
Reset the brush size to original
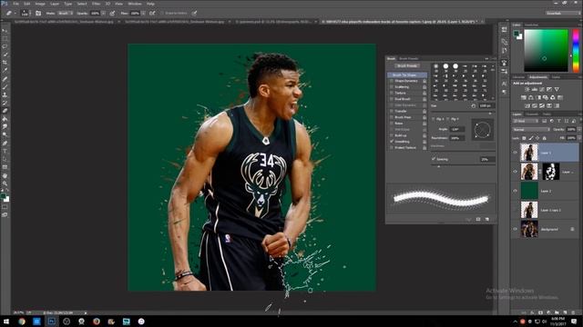[474, 105]
